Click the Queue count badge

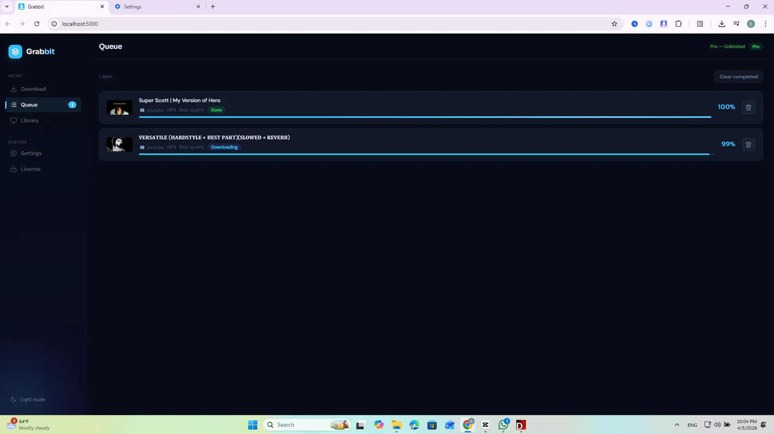point(72,105)
